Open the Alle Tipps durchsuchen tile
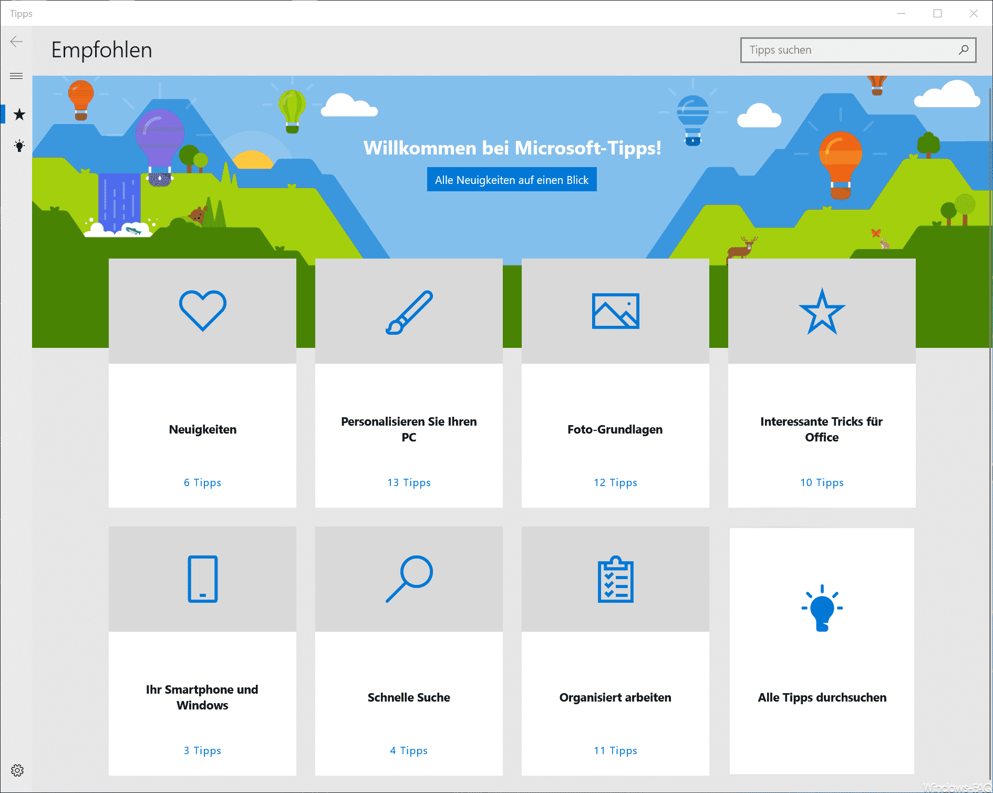Screen dimensions: 993x793 pos(822,651)
